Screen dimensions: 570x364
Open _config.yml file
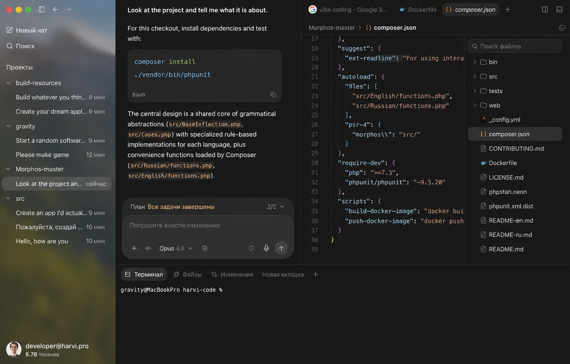515,120
